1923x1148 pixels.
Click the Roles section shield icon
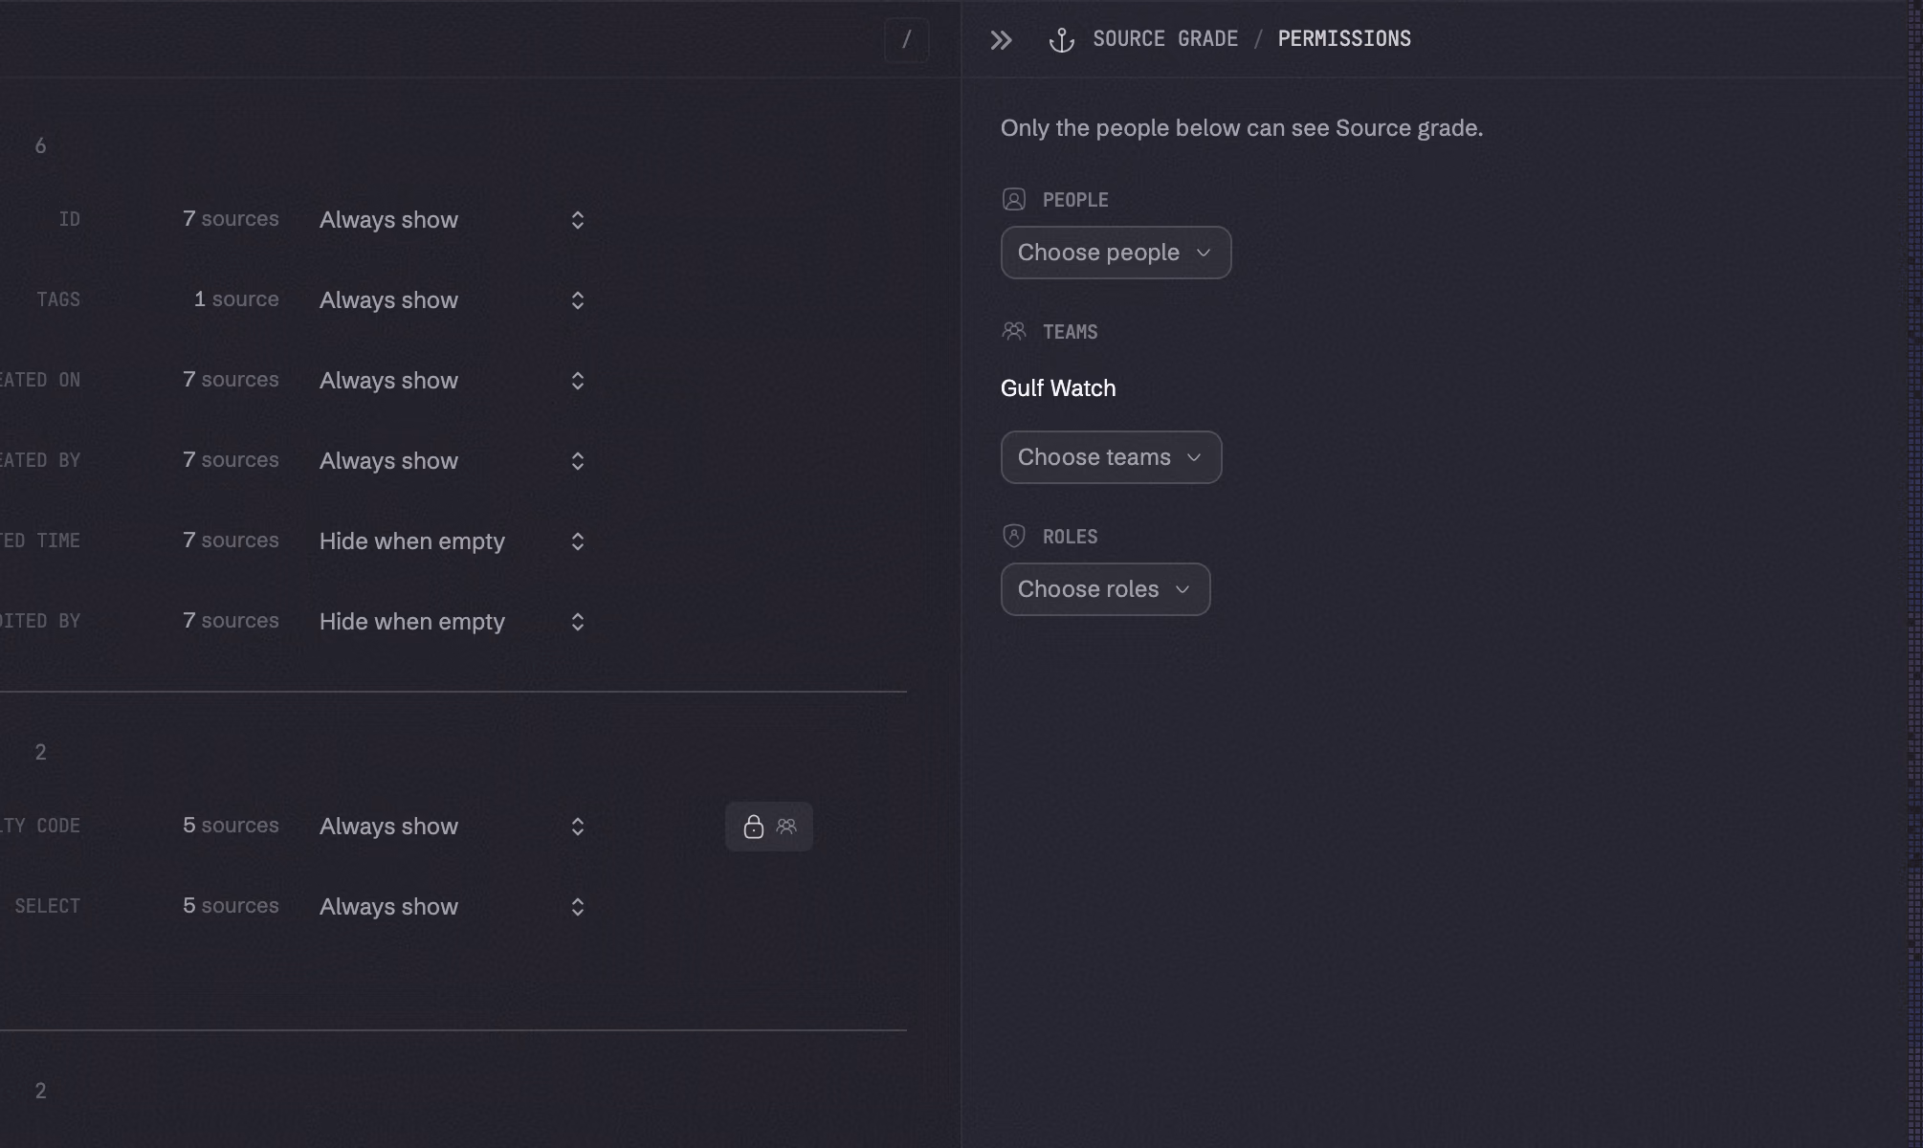pos(1014,536)
